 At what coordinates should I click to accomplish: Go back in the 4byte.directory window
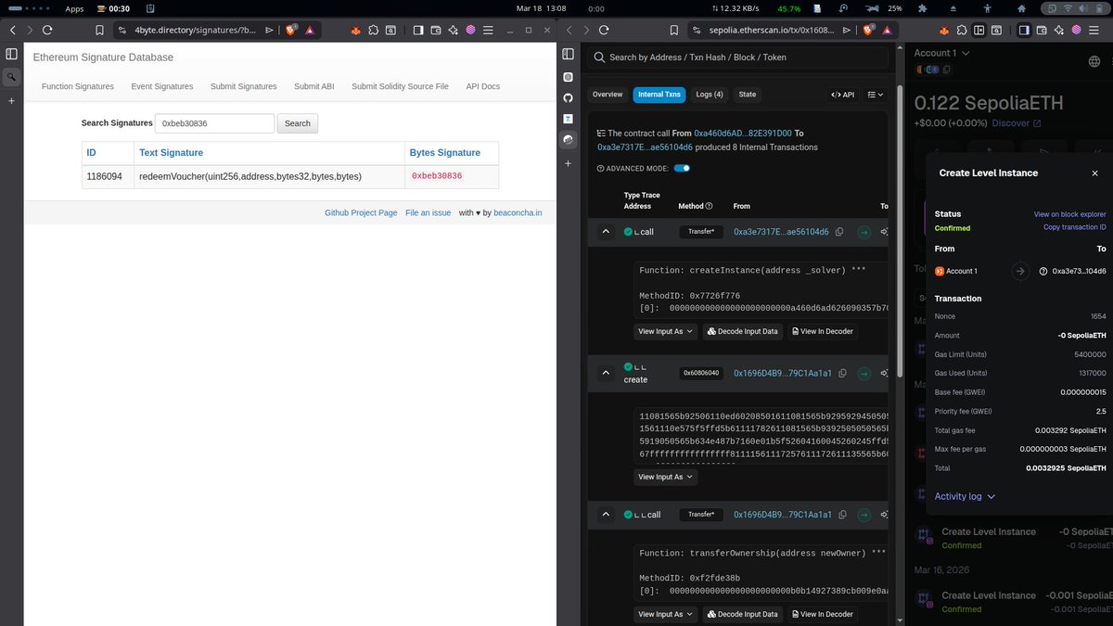(x=12, y=30)
